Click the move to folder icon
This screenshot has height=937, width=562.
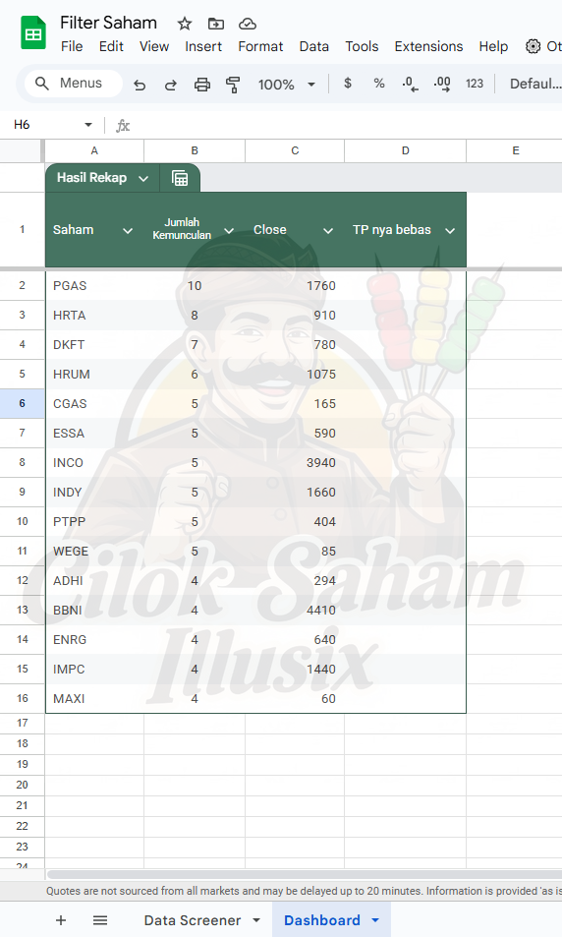(215, 24)
